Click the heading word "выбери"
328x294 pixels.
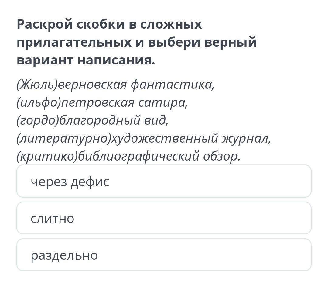173,43
